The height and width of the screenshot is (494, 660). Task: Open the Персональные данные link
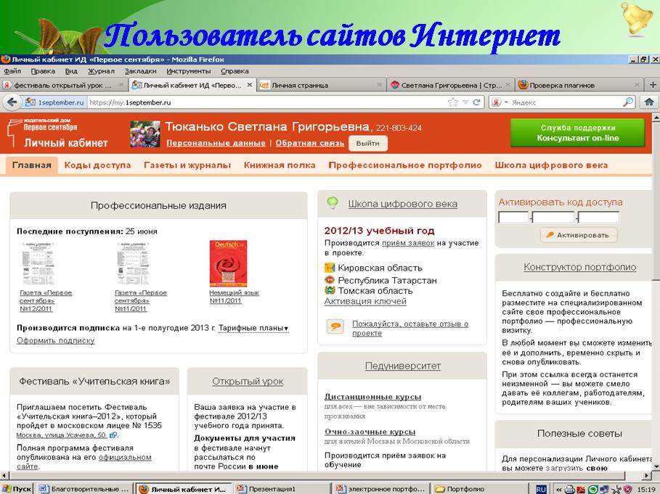pos(216,143)
